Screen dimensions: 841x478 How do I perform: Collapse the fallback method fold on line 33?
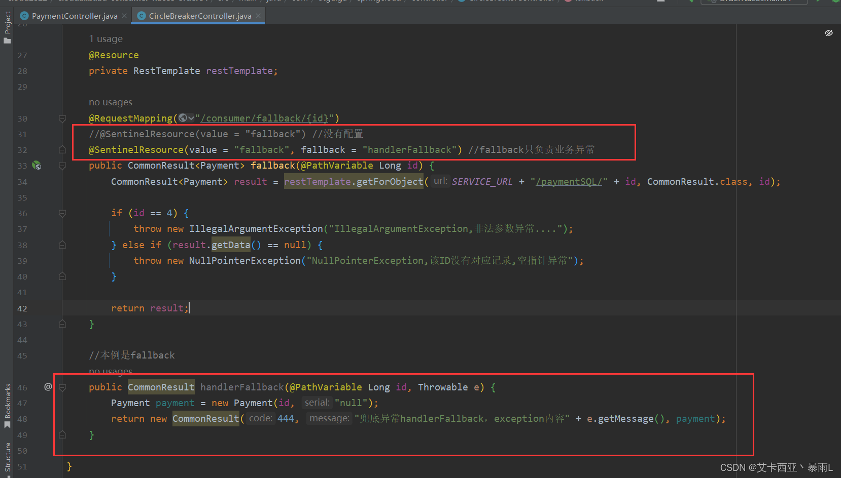coord(62,166)
